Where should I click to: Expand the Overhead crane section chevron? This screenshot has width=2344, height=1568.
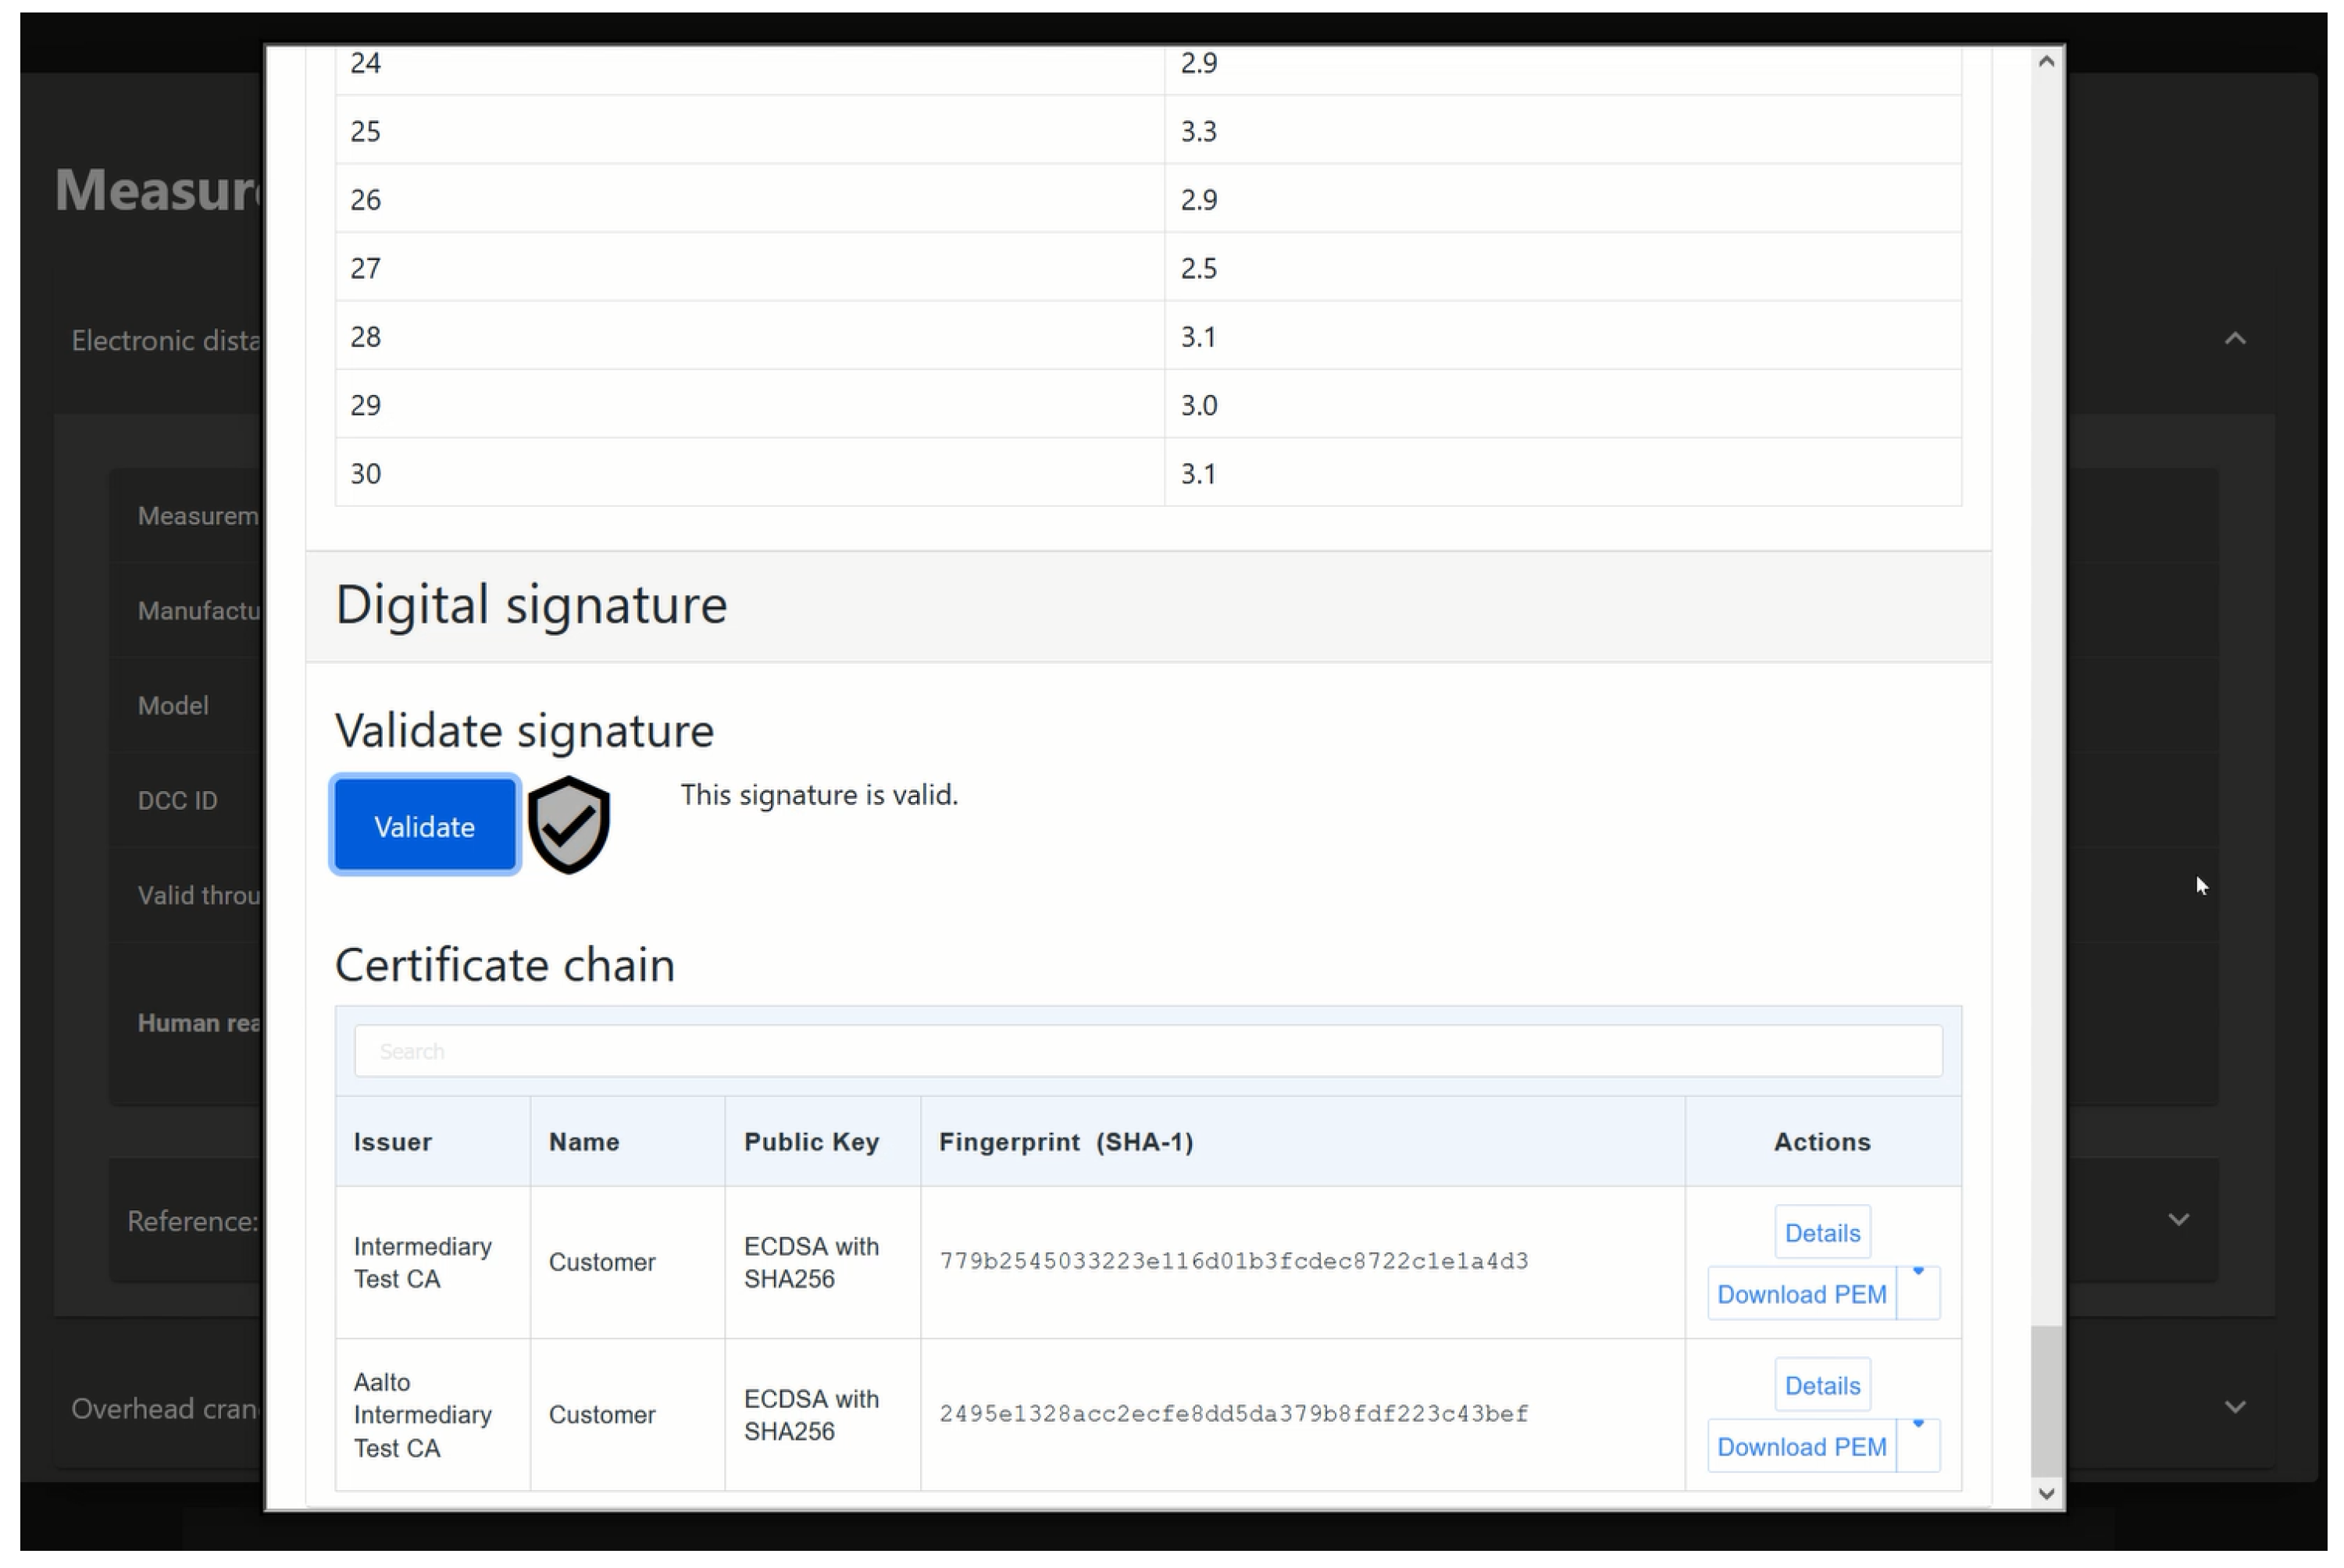point(2235,1408)
